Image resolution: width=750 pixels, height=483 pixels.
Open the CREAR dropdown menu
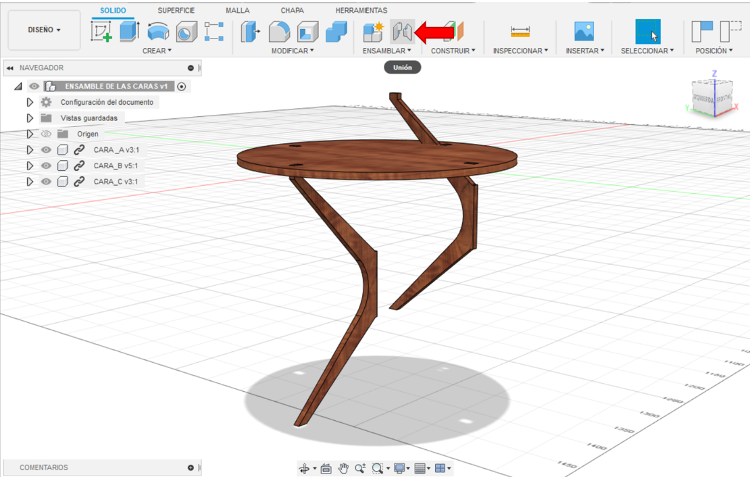point(157,51)
